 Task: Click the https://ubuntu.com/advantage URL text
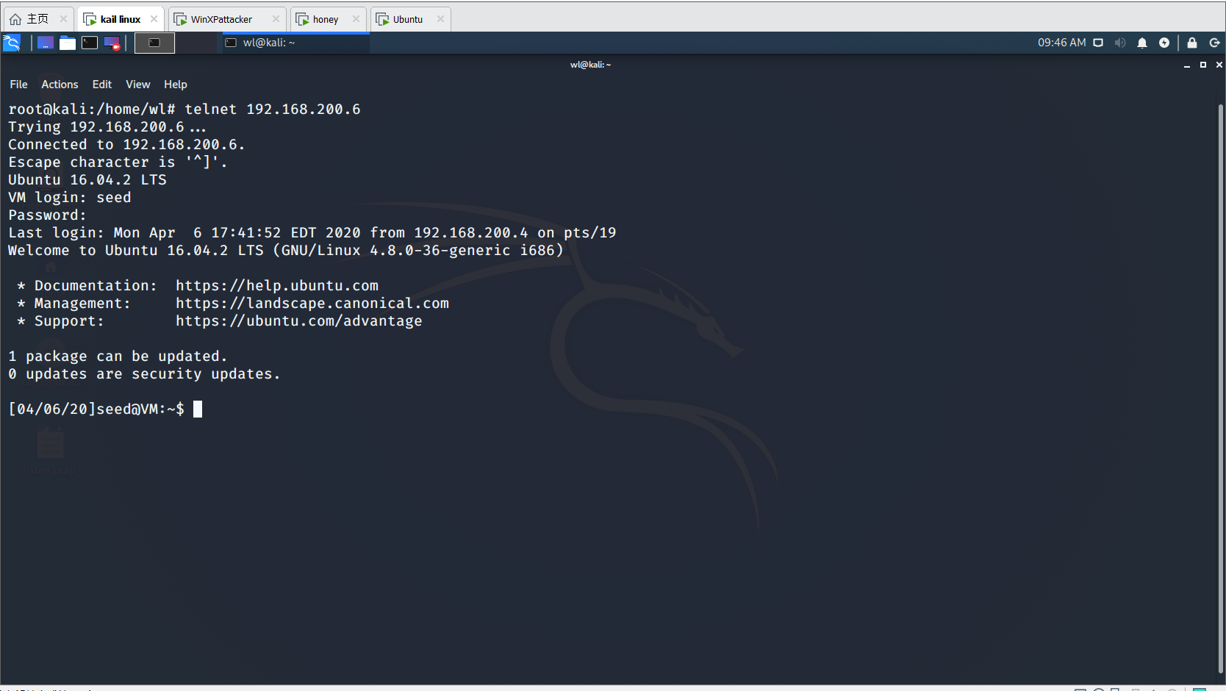point(299,321)
